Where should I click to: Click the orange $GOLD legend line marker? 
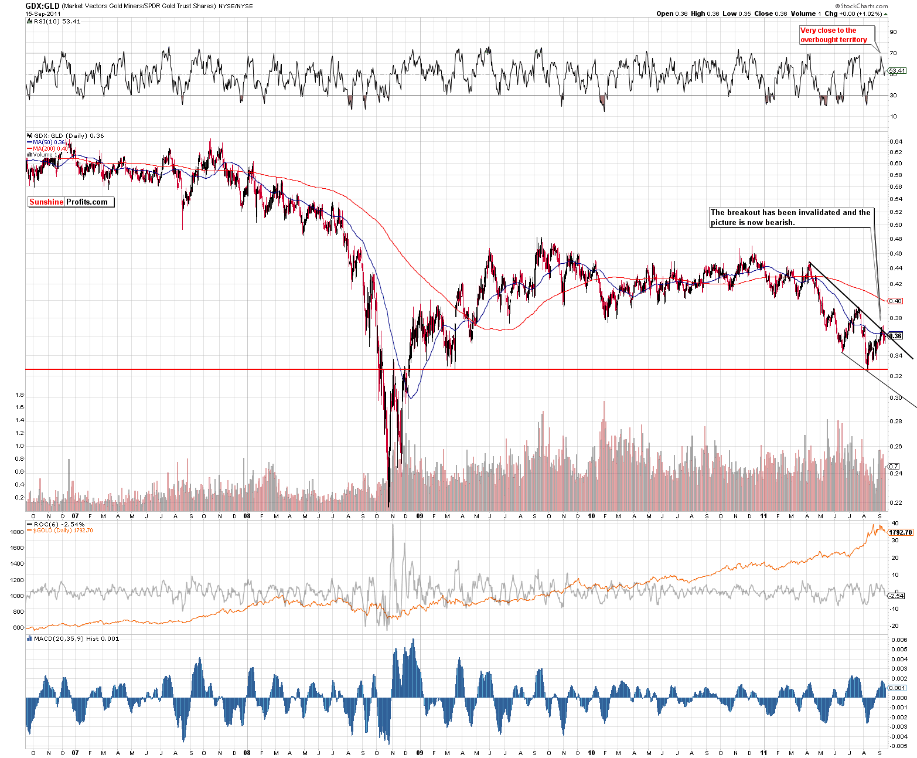pos(29,531)
